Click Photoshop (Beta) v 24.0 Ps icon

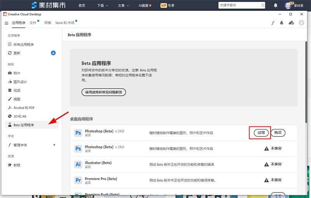78,133
